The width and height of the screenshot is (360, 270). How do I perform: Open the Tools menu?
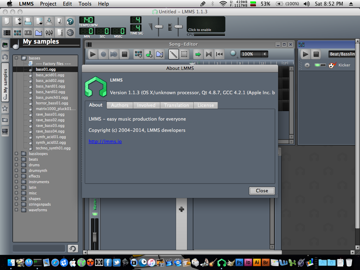point(85,4)
